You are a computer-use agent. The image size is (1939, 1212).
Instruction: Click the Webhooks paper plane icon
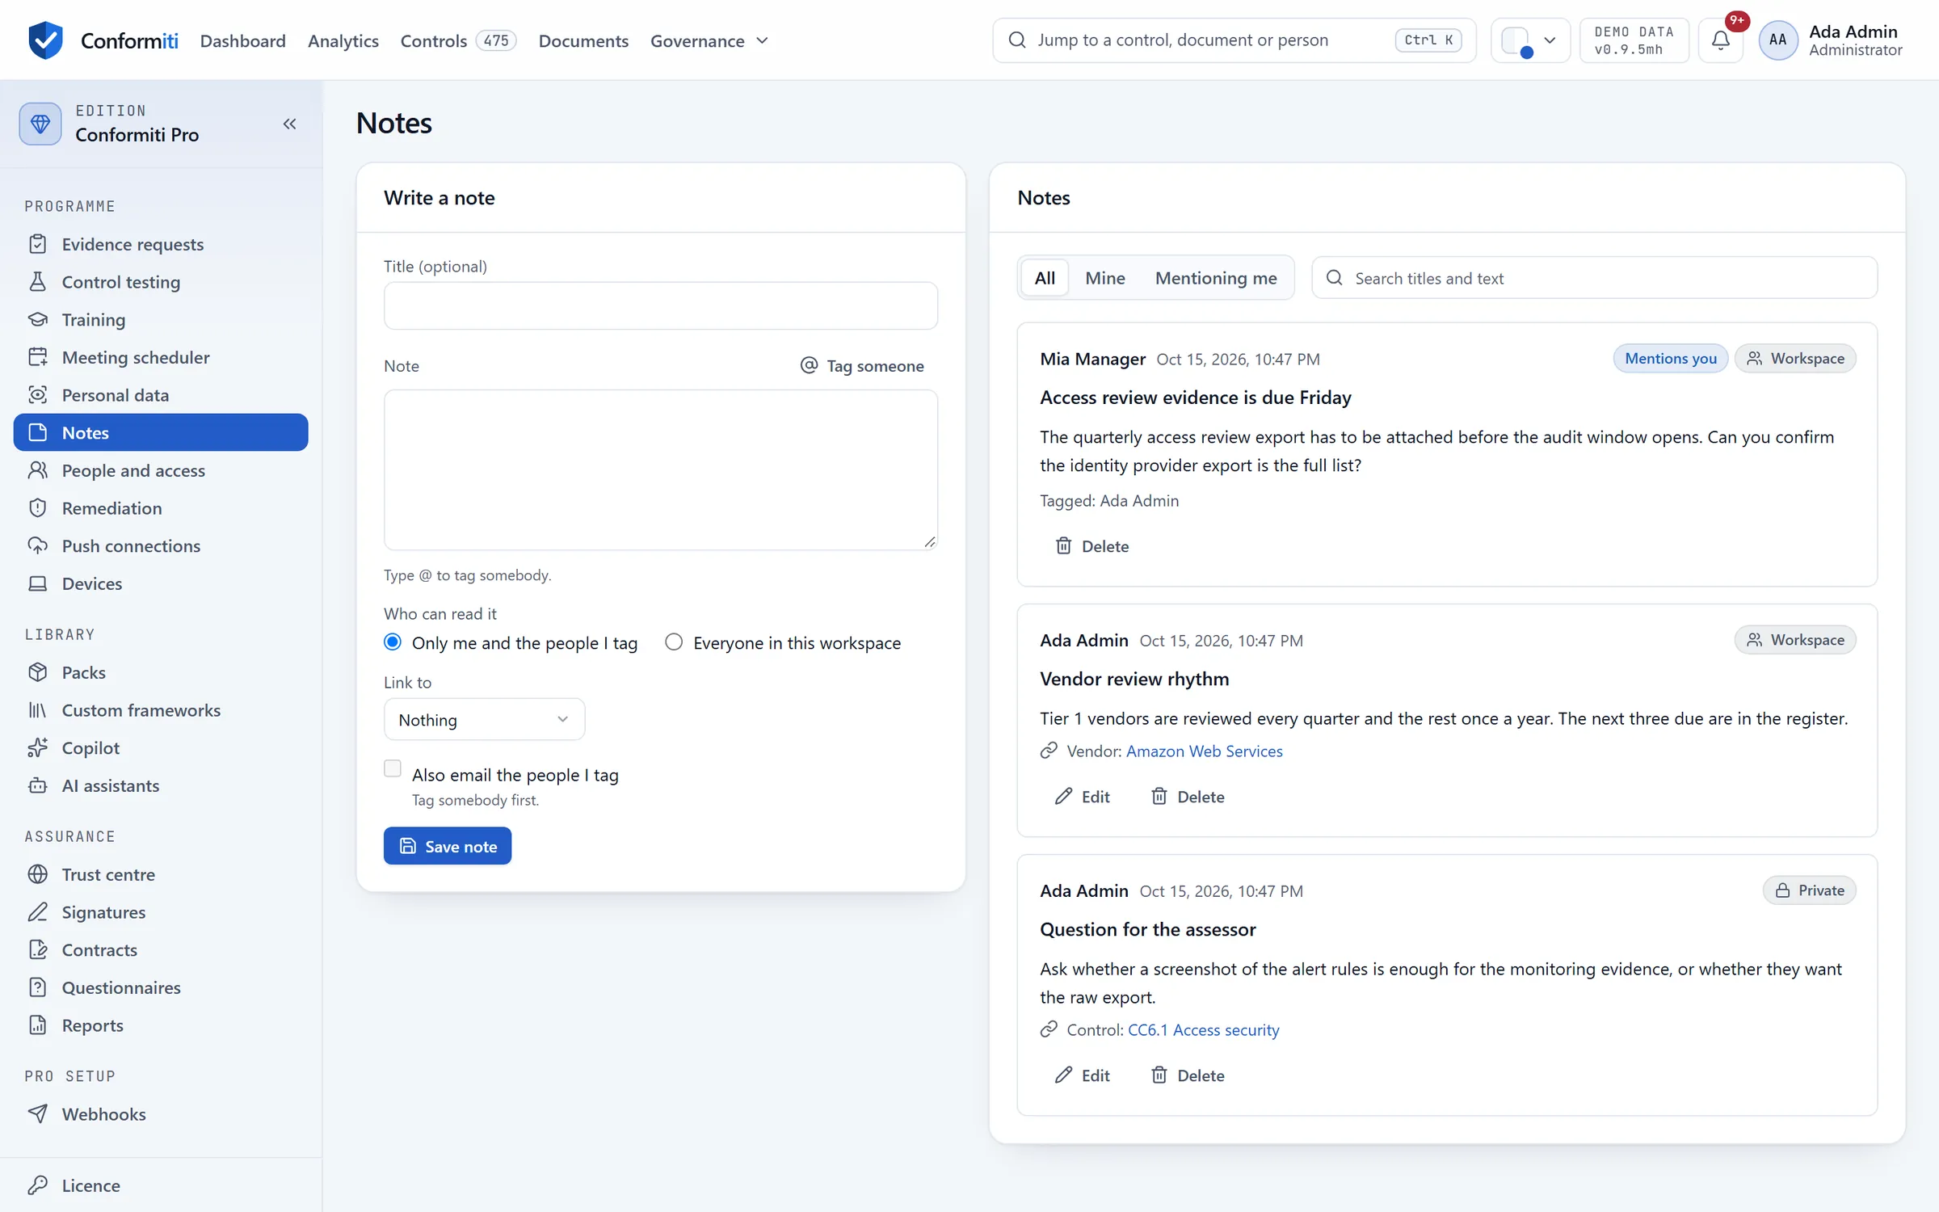coord(38,1114)
